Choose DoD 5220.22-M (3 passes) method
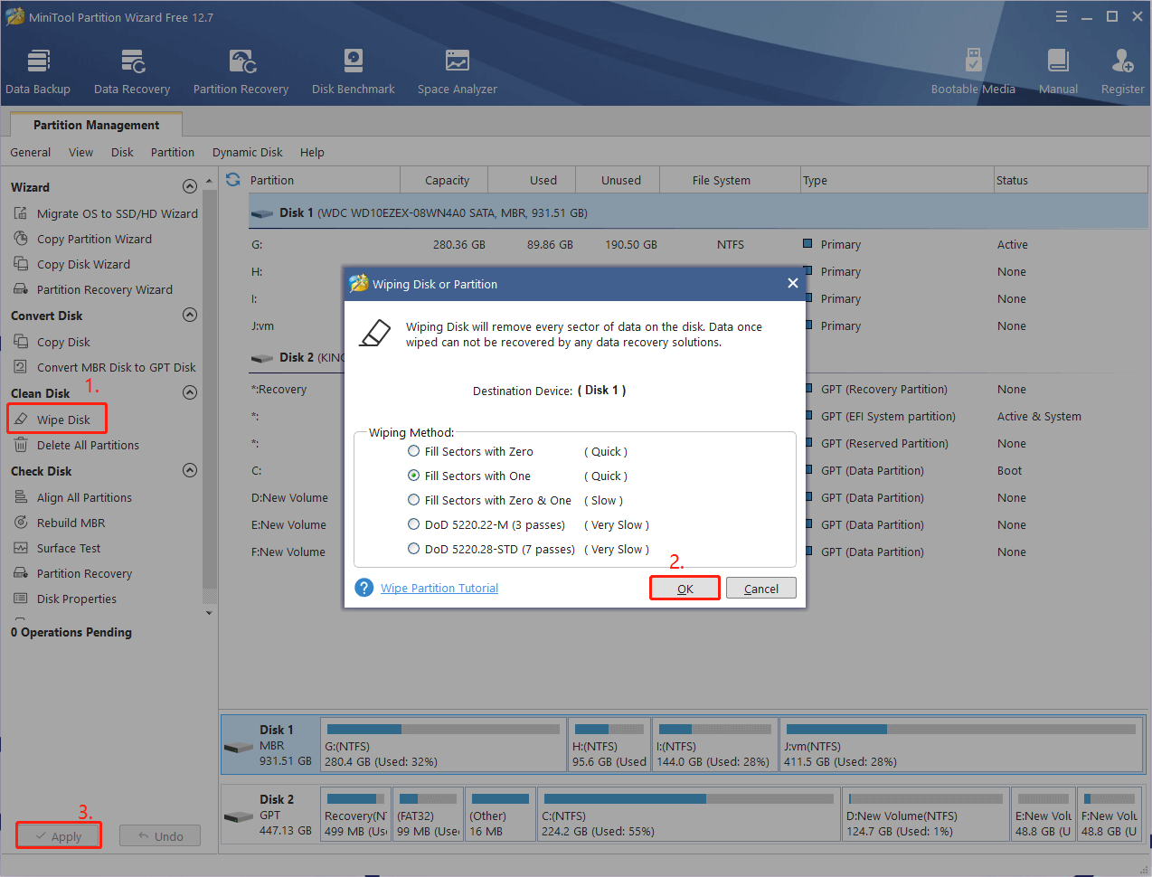The width and height of the screenshot is (1152, 877). tap(486, 524)
